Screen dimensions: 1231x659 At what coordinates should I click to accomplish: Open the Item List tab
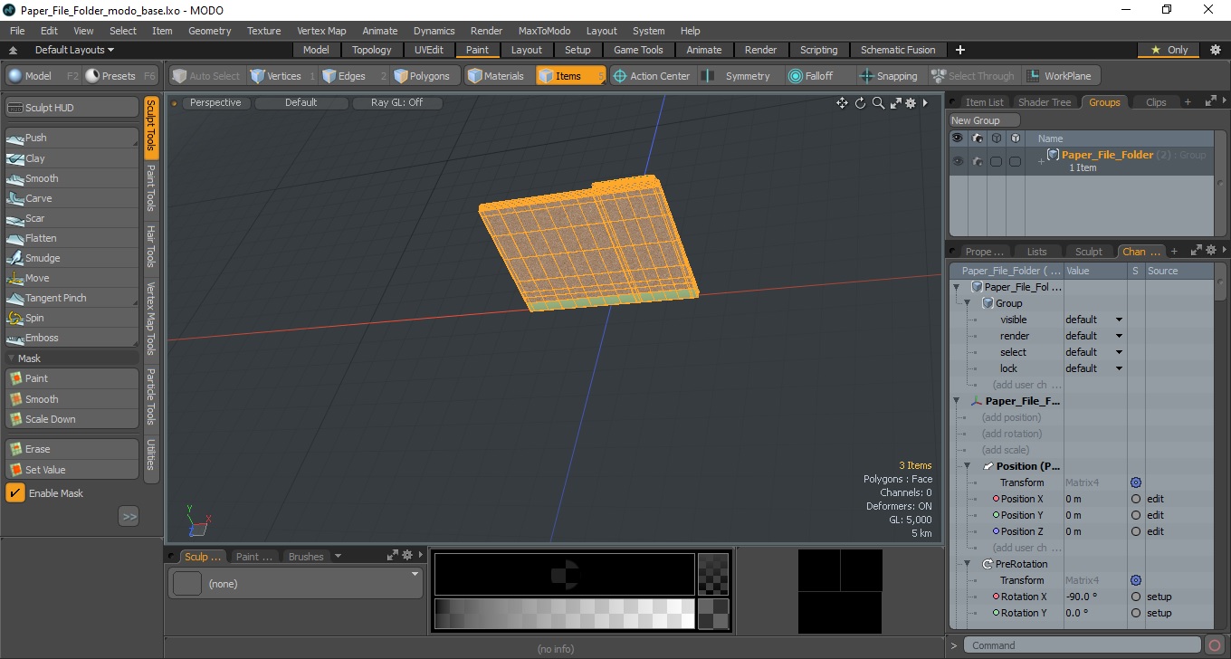click(983, 102)
